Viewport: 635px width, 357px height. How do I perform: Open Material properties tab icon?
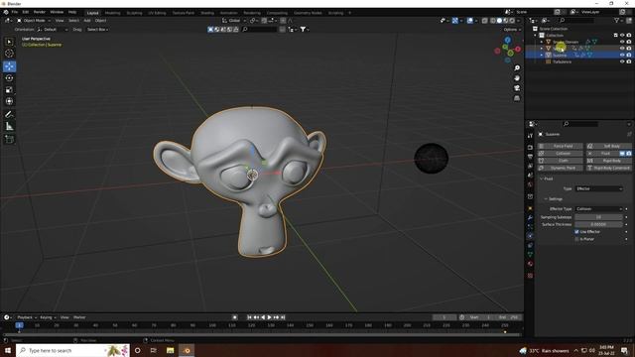(x=530, y=264)
